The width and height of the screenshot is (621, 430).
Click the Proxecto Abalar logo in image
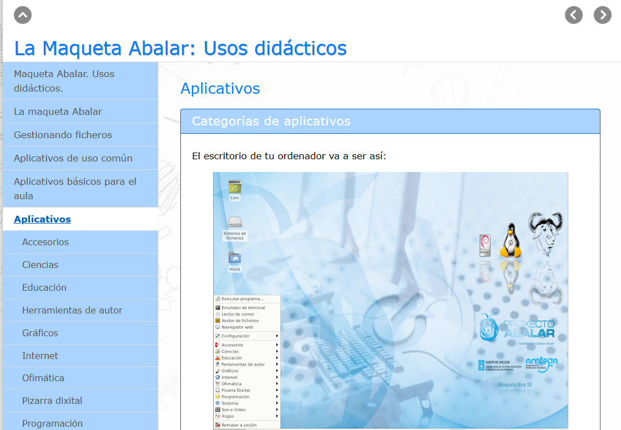[517, 328]
